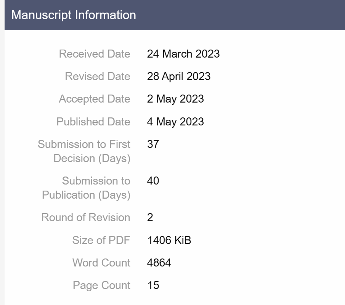Select word count value 4864
This screenshot has height=305, width=345.
click(159, 263)
